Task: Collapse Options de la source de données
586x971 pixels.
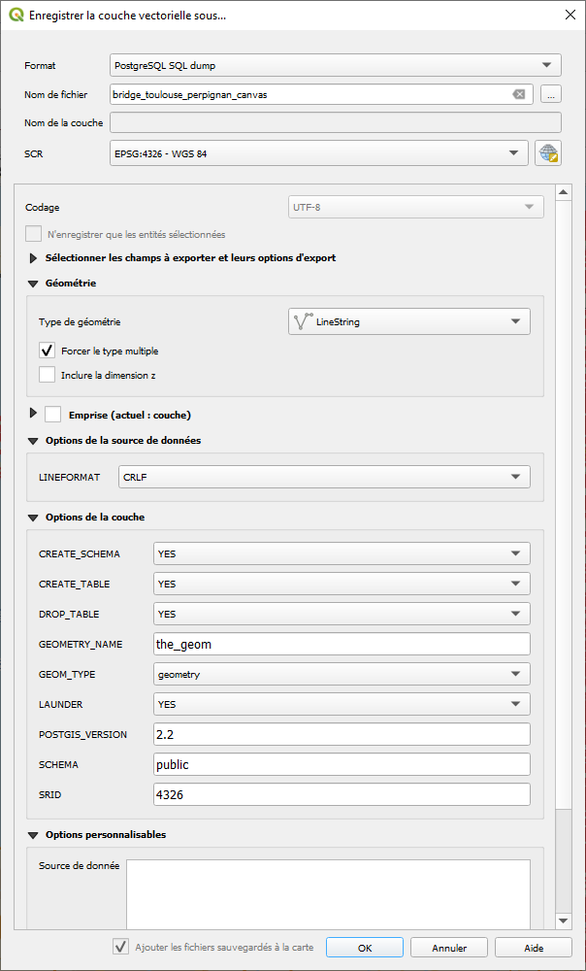Action: [33, 441]
